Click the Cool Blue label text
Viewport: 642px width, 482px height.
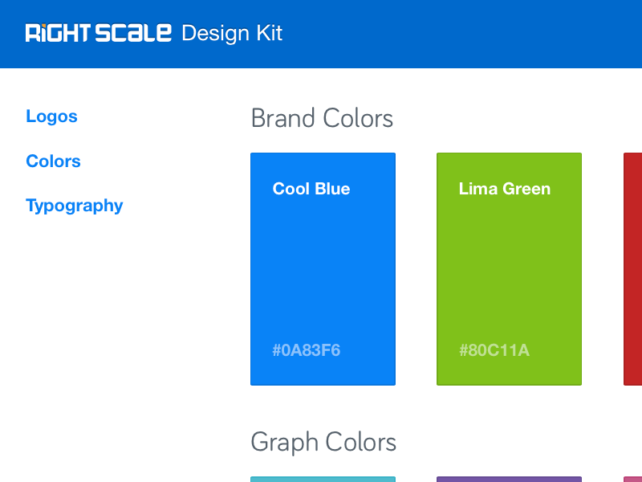(x=311, y=189)
